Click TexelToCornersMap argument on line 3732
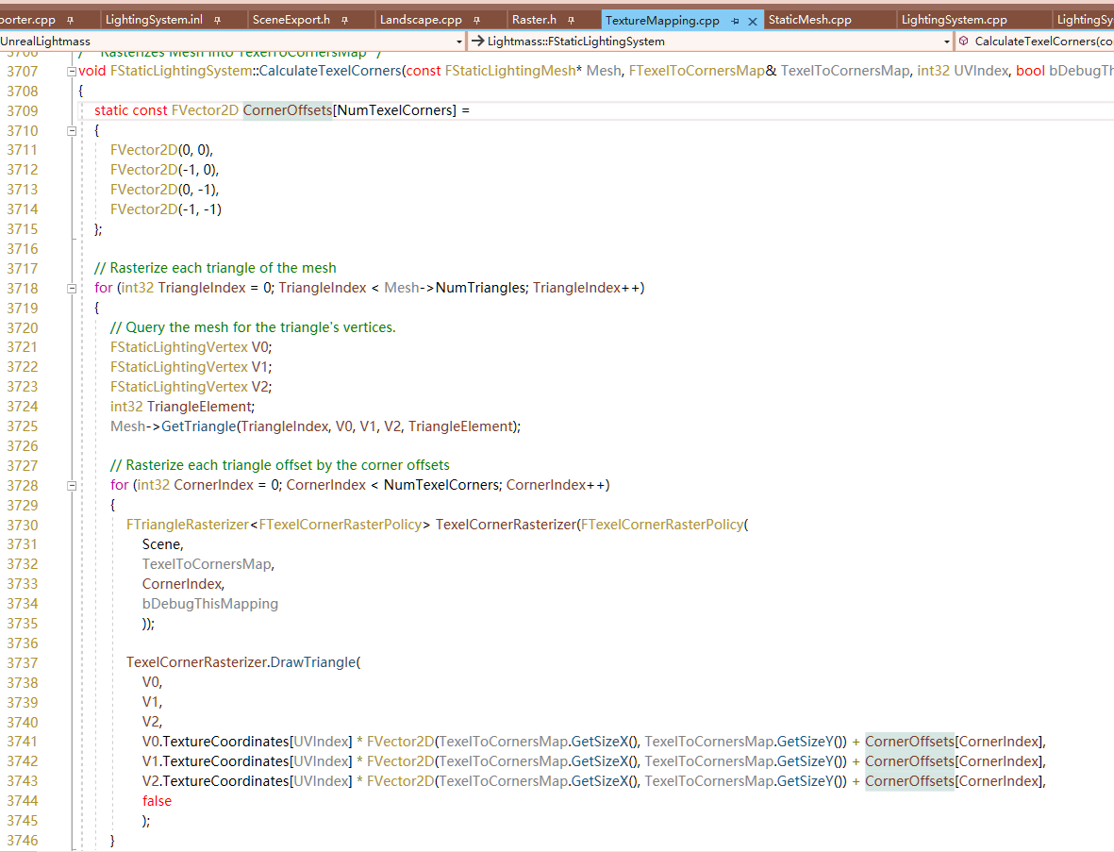1114x852 pixels. 208,564
